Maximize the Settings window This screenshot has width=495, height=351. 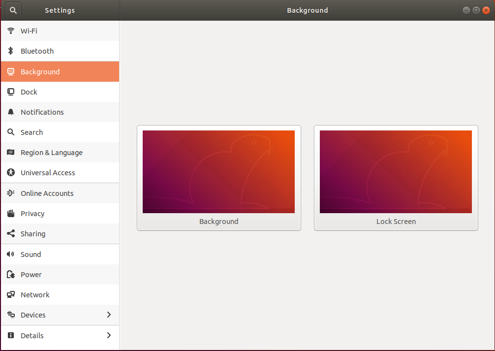point(476,10)
